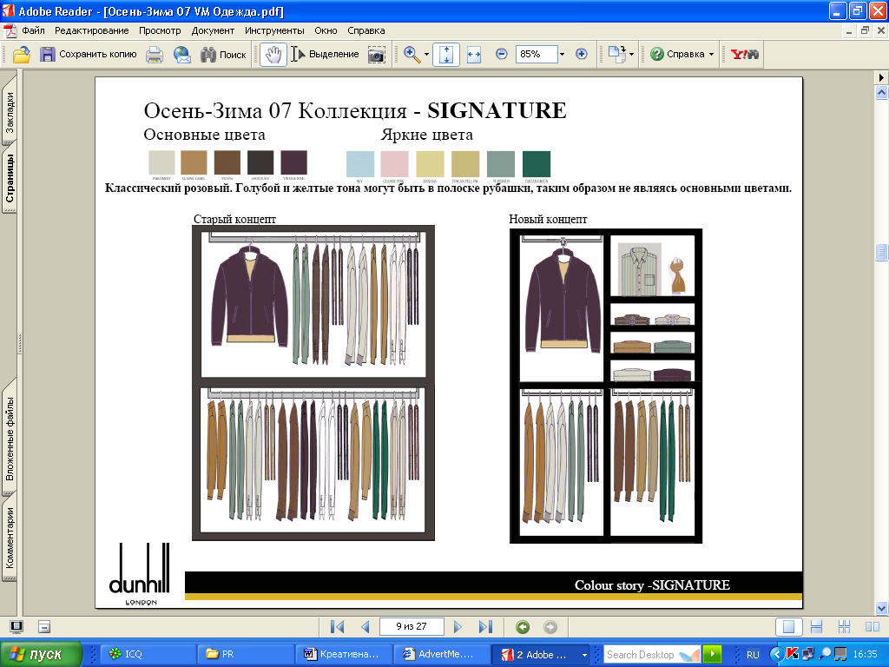Switch to Facing pages layout
Viewport: 889px width, 667px height.
872,627
